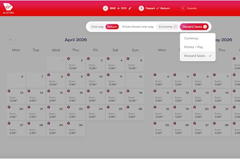Select April 17 date cell

point(96,96)
